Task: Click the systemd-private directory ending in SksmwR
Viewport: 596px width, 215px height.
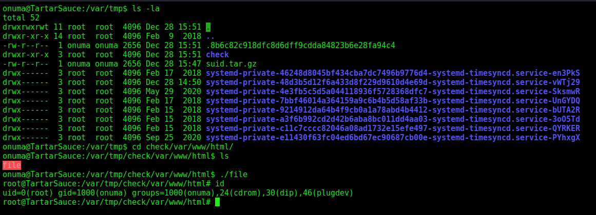Action: pos(393,92)
